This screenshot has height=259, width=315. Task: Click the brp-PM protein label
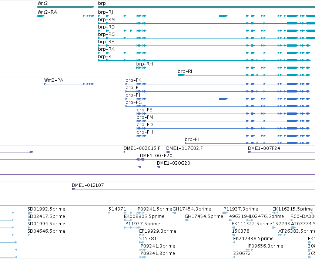coord(145,117)
